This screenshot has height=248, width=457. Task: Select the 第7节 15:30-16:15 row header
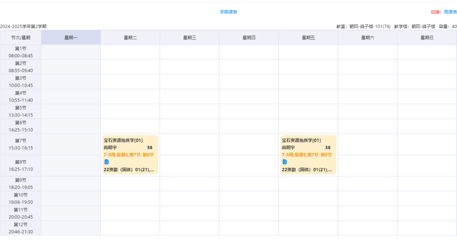click(21, 144)
